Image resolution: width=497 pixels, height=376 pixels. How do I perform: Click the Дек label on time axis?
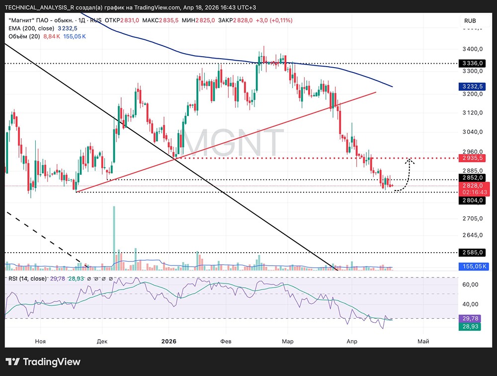tap(102, 341)
